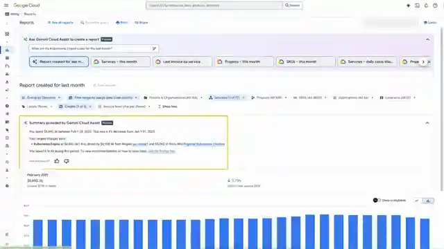Open Invoice level charges filter dropdown

pos(124,107)
